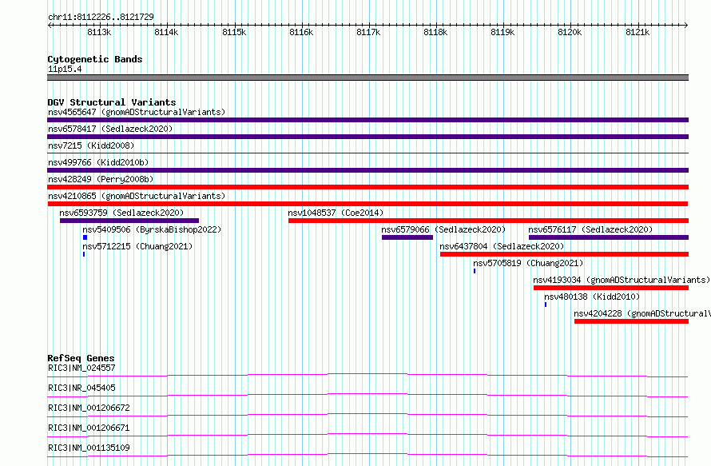Click the nsv6437804 red bar
The height and width of the screenshot is (466, 711).
tap(564, 254)
